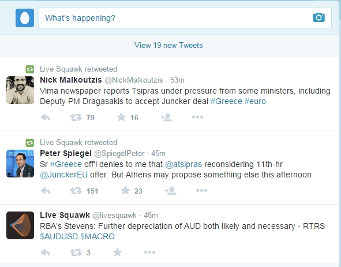View 19 new Tweets

coord(168,45)
